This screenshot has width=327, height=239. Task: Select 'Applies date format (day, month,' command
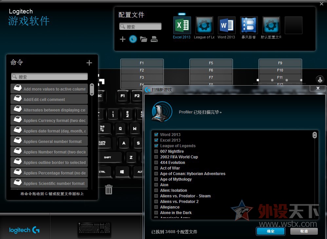(49, 130)
